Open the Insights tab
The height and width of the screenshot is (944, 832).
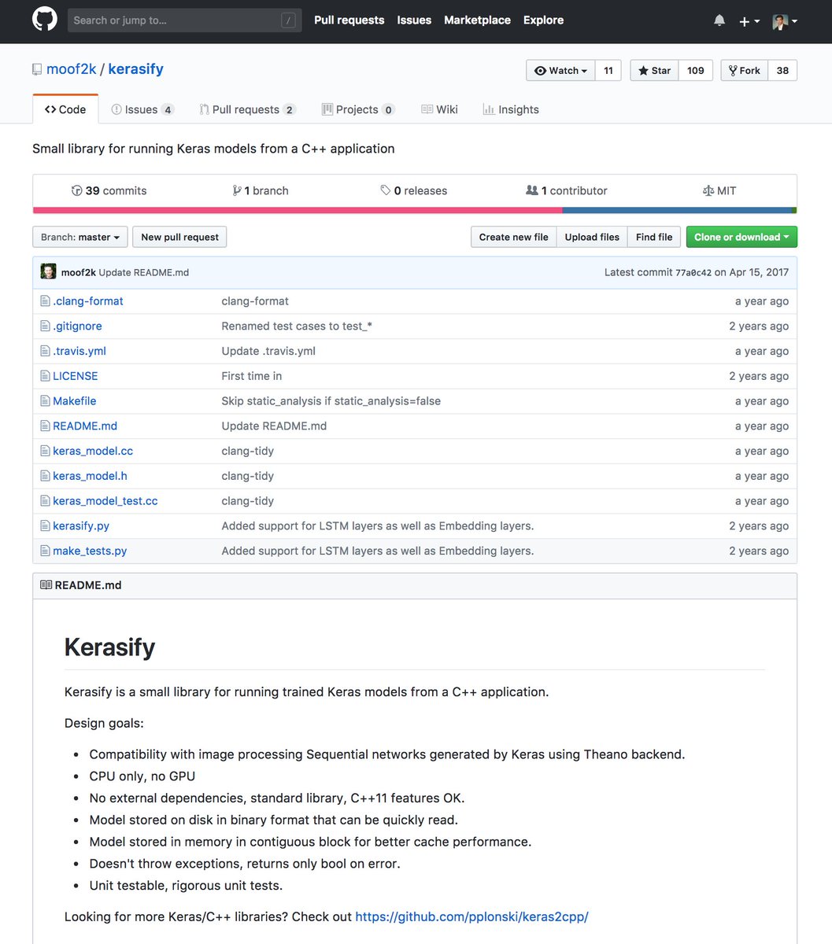tap(511, 109)
